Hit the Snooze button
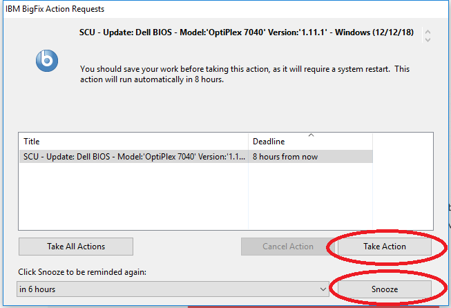The height and width of the screenshot is (308, 451). (x=384, y=288)
